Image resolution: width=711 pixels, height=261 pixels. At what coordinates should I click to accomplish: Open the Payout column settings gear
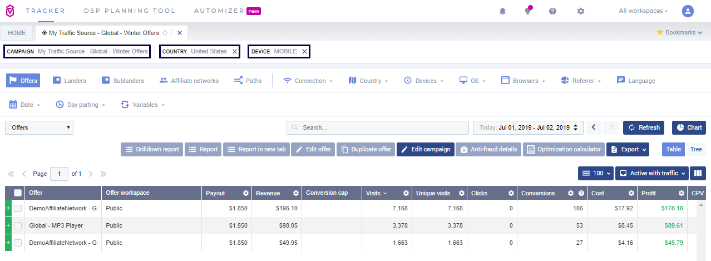pyautogui.click(x=245, y=193)
